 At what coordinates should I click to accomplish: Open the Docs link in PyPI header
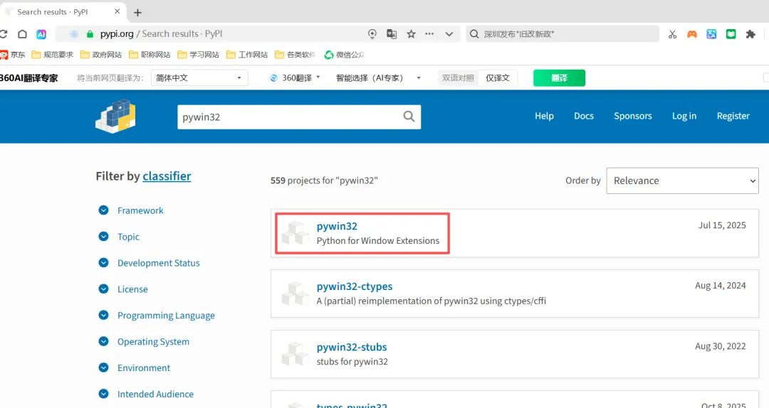click(584, 116)
